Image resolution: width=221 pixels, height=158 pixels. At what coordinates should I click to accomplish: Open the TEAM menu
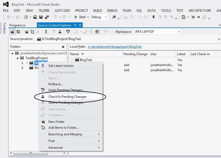[127, 10]
